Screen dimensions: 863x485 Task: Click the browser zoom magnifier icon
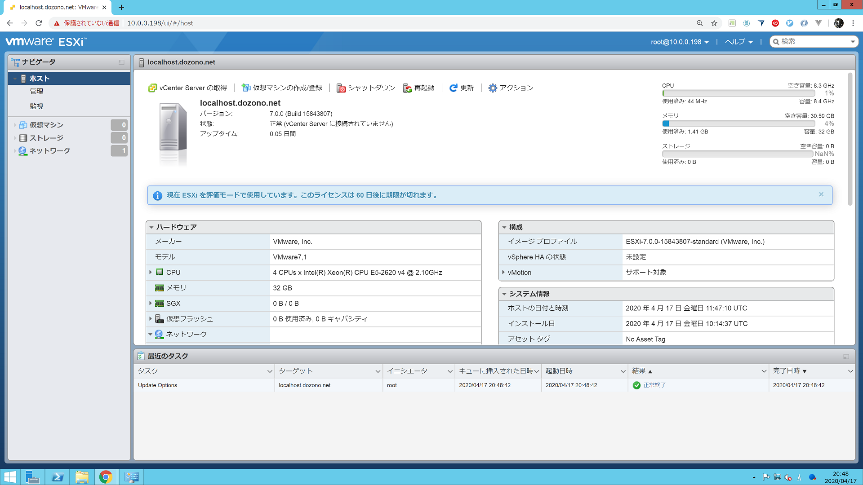pos(699,23)
